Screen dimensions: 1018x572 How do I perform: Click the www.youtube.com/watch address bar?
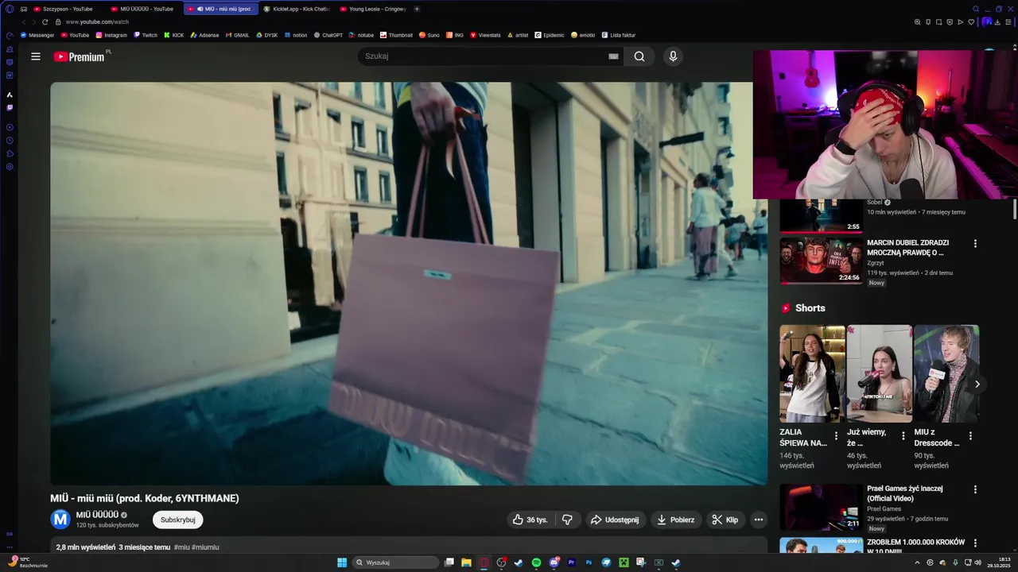[x=97, y=22]
